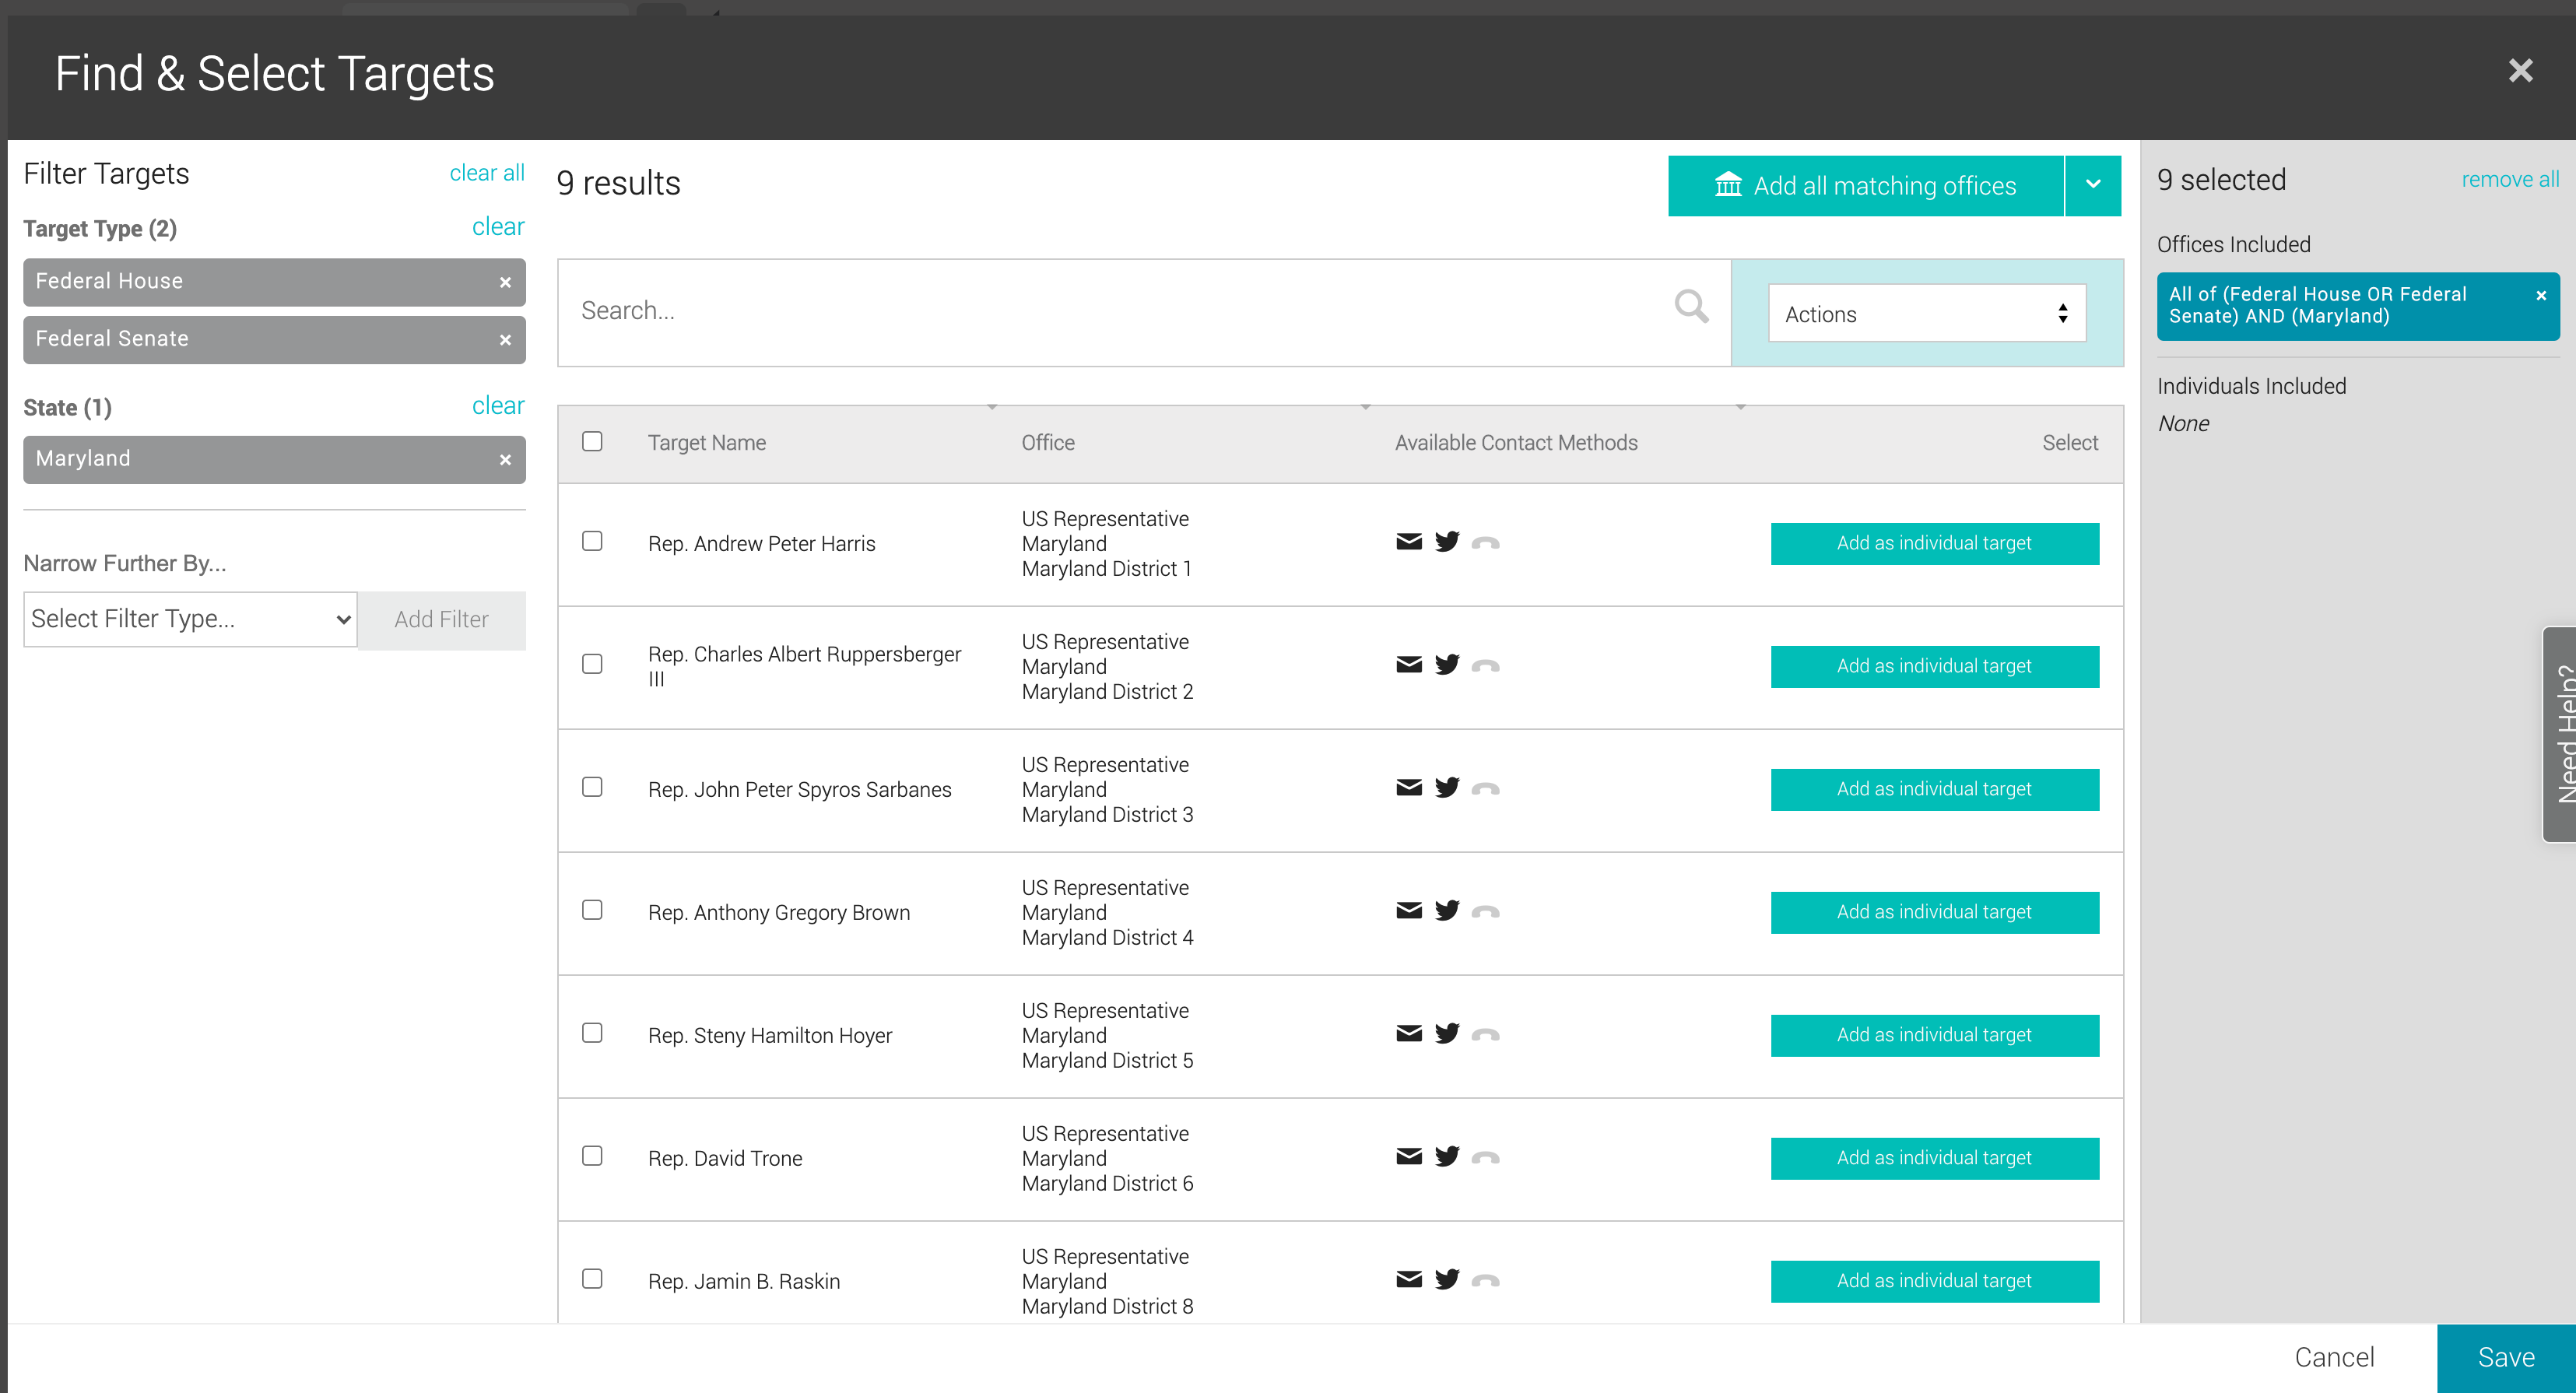Click the Twitter icon for Rep. John Peter Spyros Sarbanes
Image resolution: width=2576 pixels, height=1393 pixels.
tap(1447, 788)
